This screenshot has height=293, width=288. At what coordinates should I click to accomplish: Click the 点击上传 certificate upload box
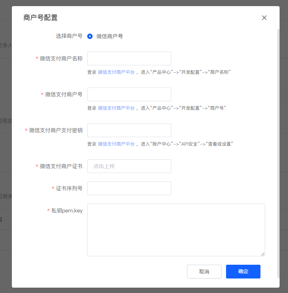129,166
